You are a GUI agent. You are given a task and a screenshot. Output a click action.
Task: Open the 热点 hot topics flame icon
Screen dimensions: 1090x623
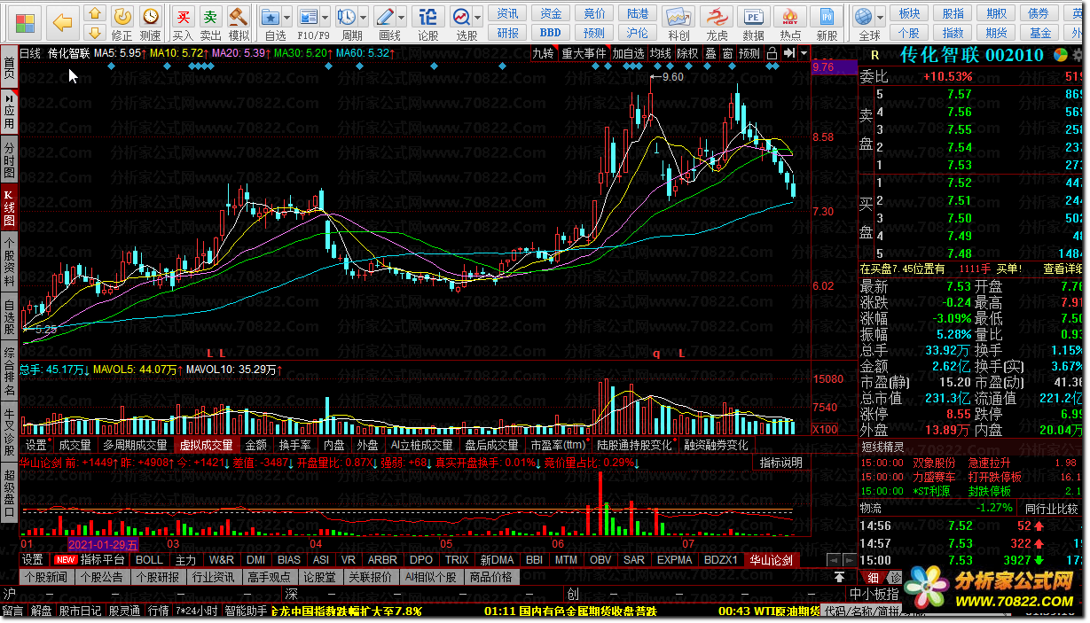790,16
